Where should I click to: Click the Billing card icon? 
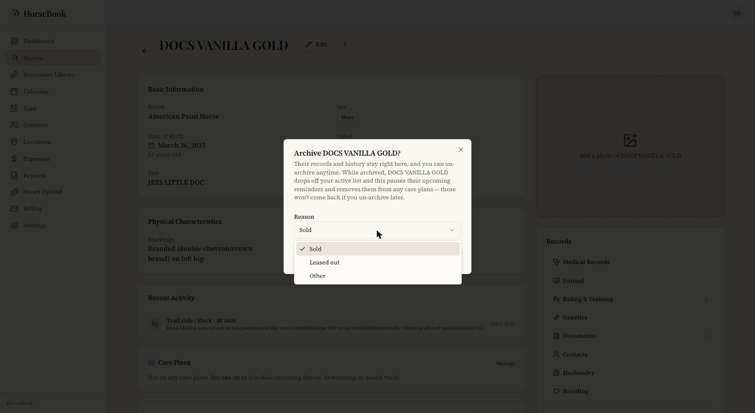point(14,209)
